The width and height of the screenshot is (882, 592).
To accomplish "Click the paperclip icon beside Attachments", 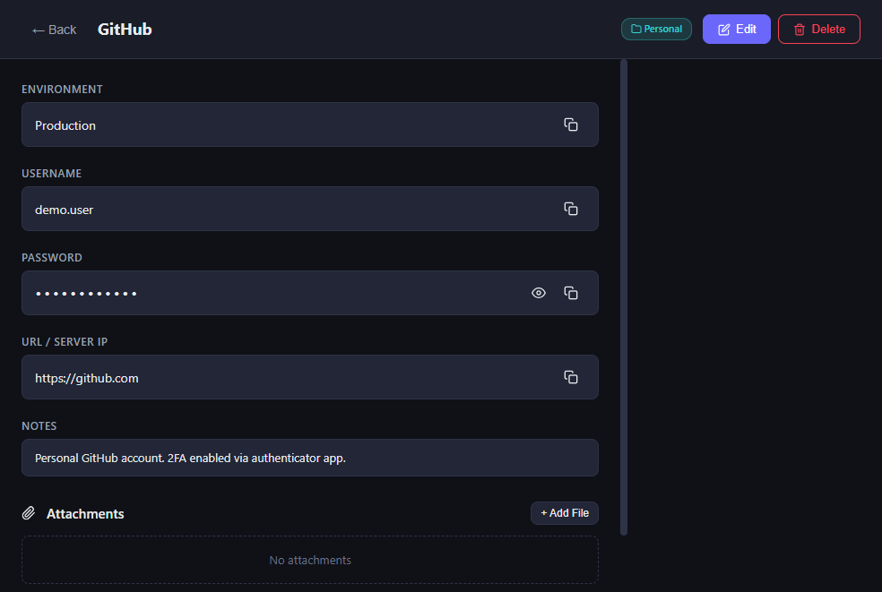I will (29, 513).
